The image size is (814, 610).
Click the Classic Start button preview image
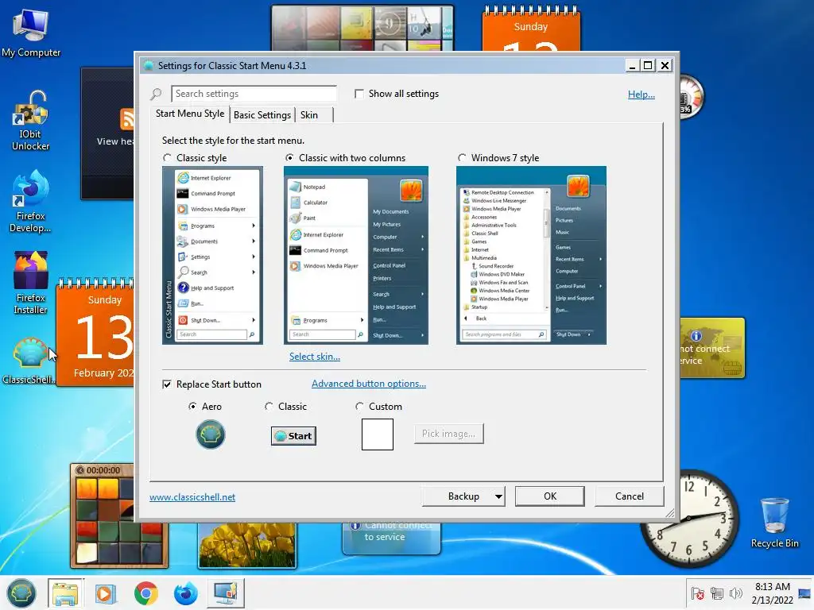click(x=294, y=436)
